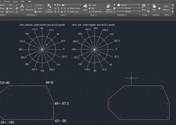This screenshot has width=176, height=125.
Task: Click the Insert block icon
Action: (x=85, y=7)
